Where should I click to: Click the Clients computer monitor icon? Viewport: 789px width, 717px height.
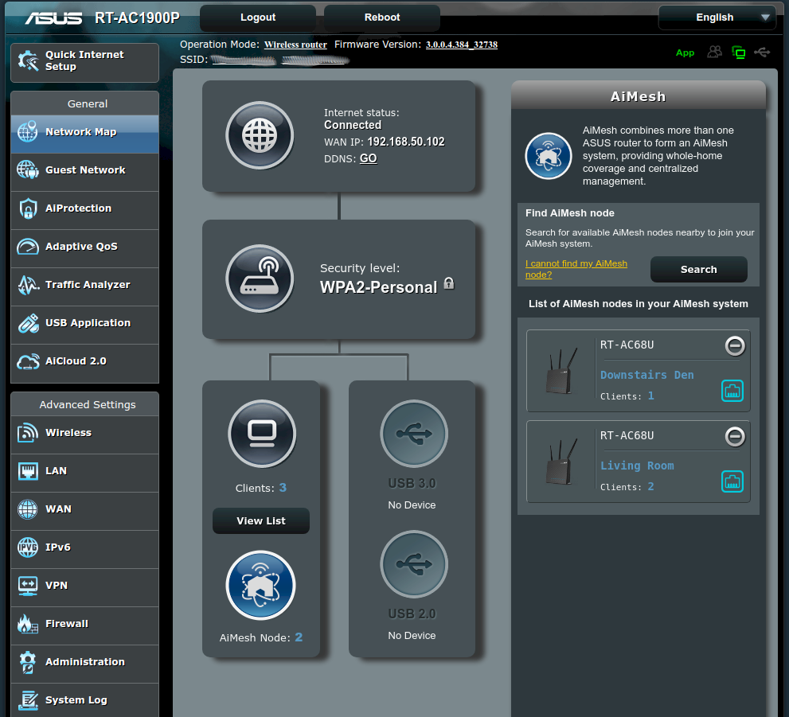(262, 434)
